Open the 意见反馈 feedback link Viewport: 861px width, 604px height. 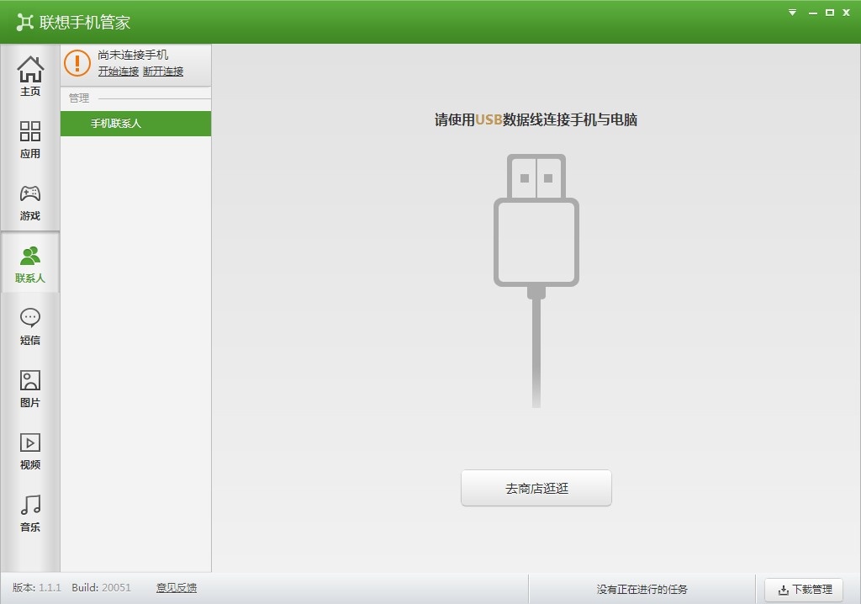pos(177,588)
